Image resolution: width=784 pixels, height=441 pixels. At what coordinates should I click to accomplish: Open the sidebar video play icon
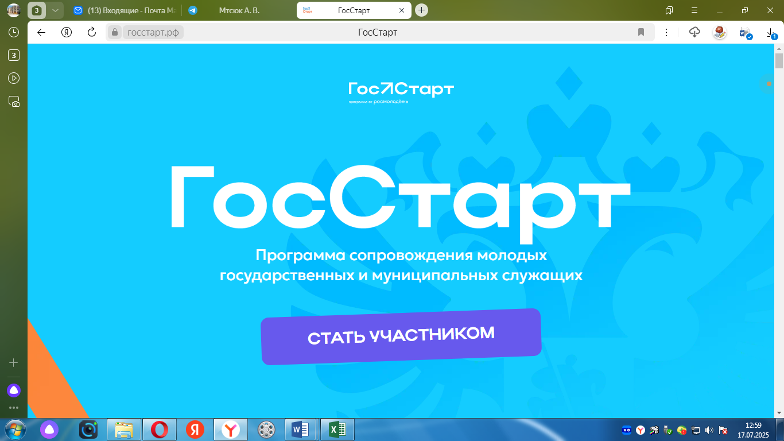coord(14,78)
